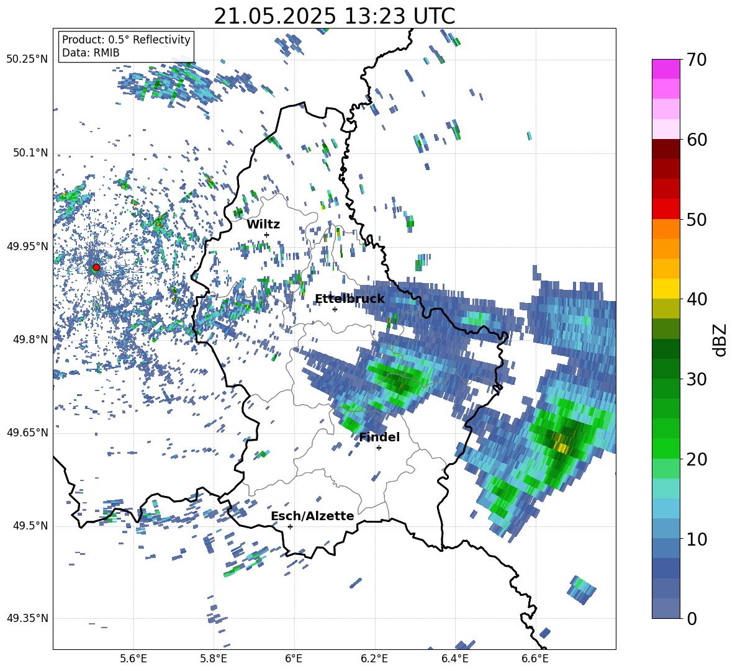This screenshot has height=671, width=735.
Task: Click the colorbar tick label 40
Action: click(697, 299)
